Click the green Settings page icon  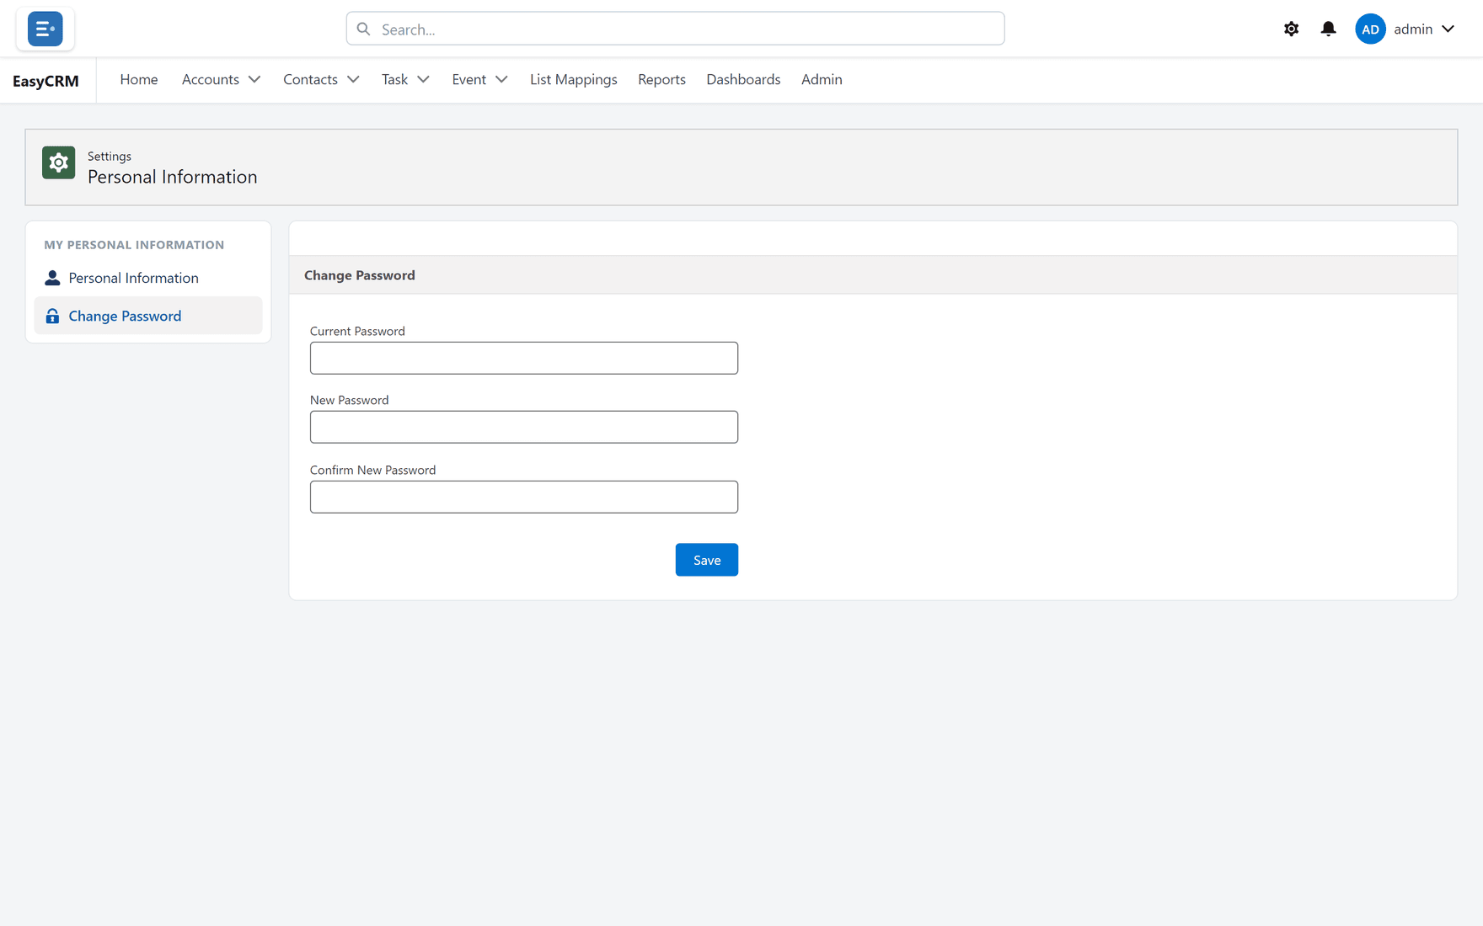coord(58,162)
